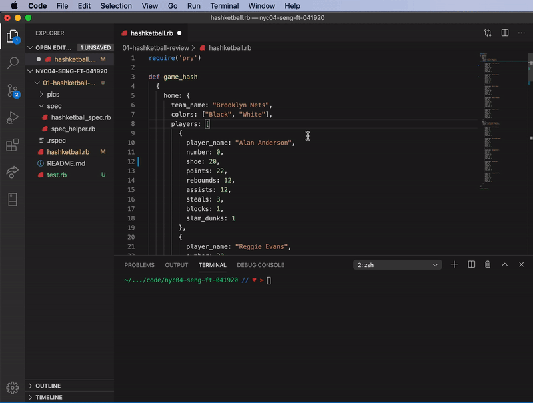Create a new terminal with plus icon
The width and height of the screenshot is (533, 403).
tap(454, 264)
